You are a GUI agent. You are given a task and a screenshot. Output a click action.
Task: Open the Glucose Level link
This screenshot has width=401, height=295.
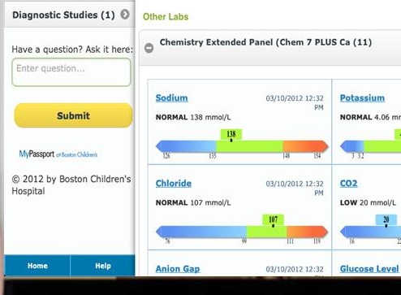369,269
